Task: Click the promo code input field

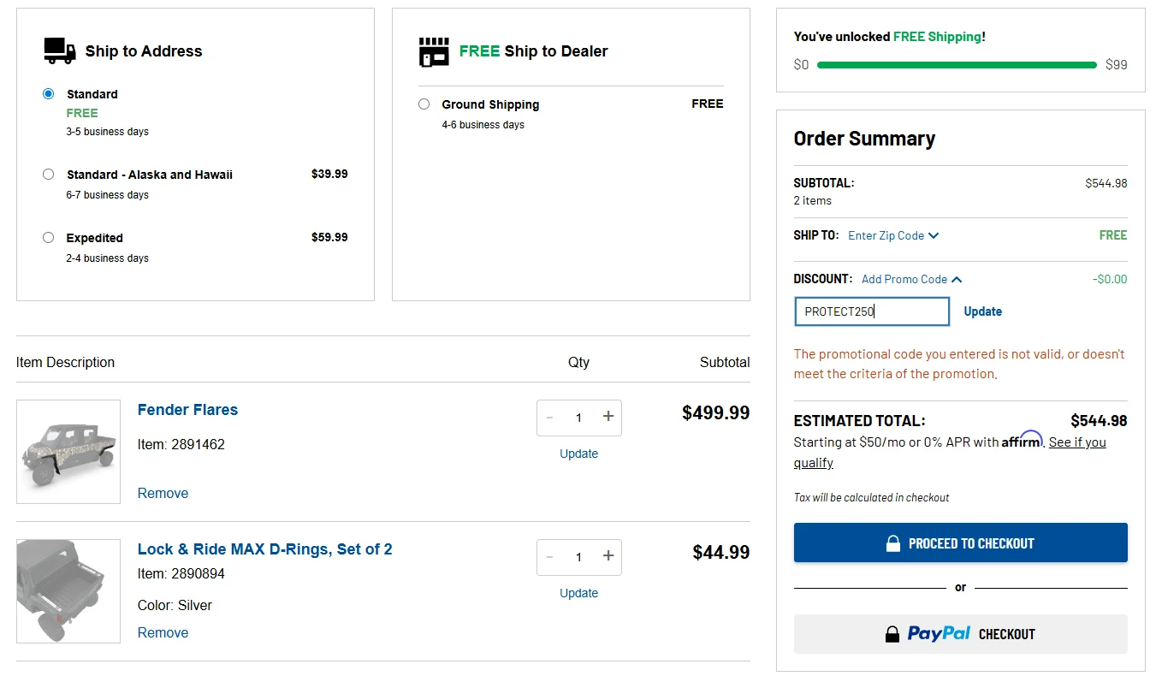Action: pyautogui.click(x=871, y=311)
